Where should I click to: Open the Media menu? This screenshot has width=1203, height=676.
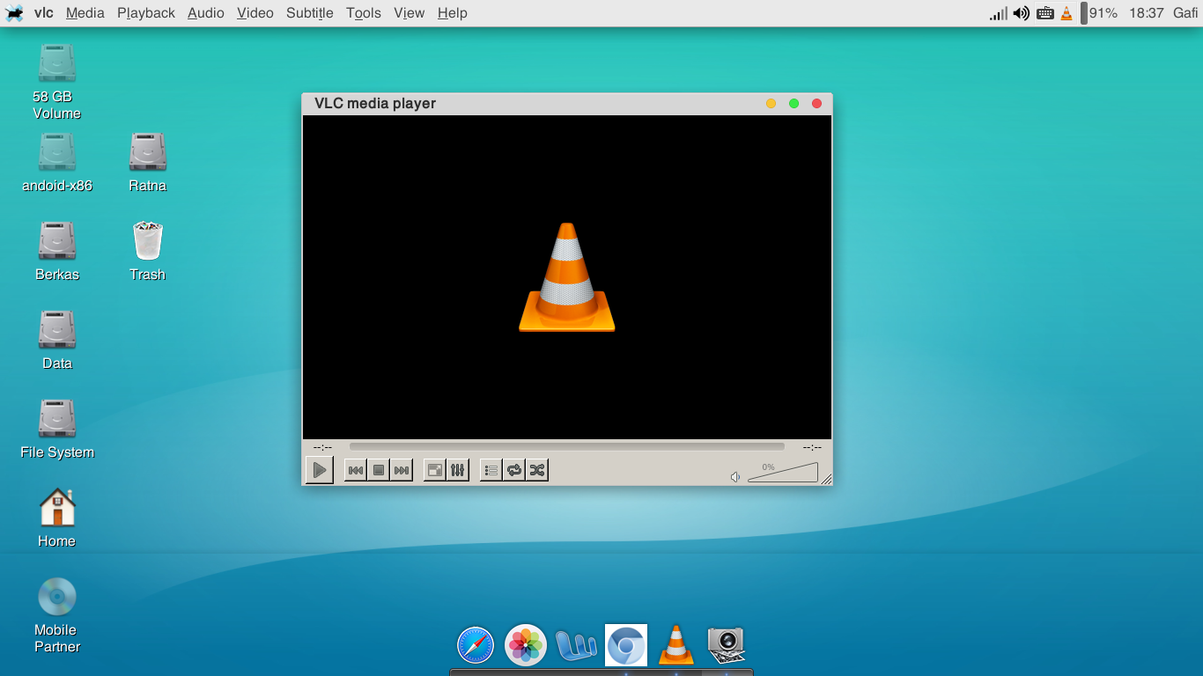85,12
